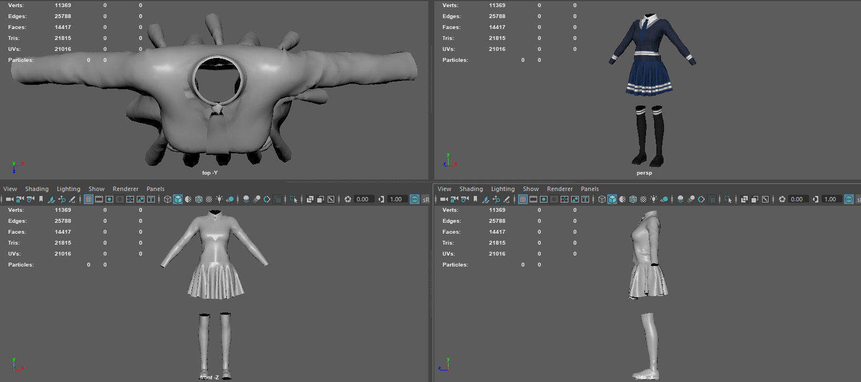Toggle Film Gate in side panel toolbar
The width and height of the screenshot is (861, 382).
[x=533, y=199]
